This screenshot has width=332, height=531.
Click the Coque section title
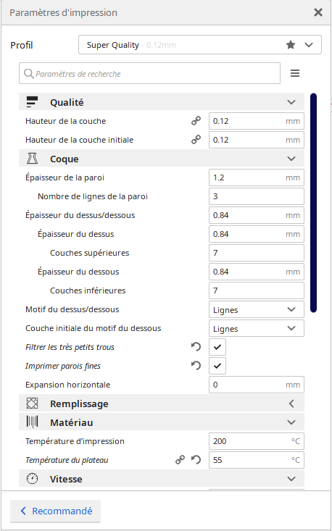pos(65,159)
